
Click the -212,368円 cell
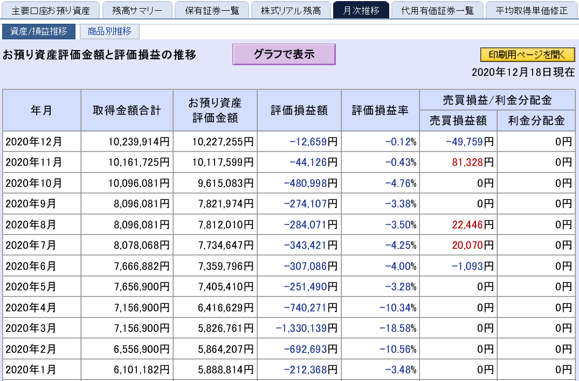(299, 370)
